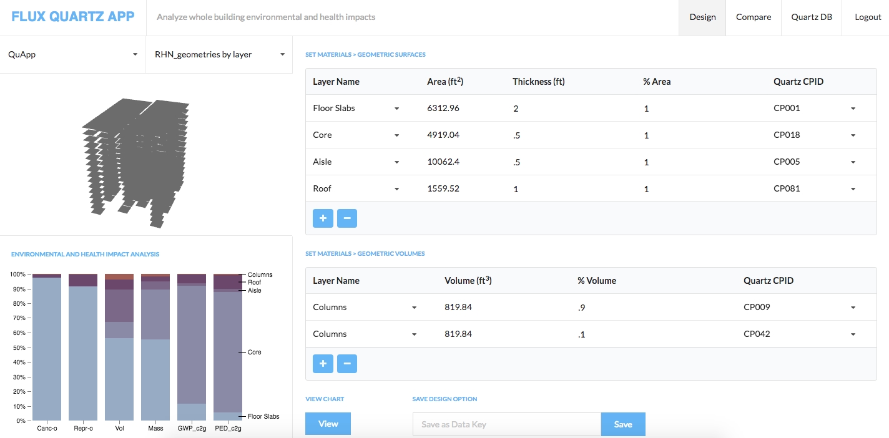Open Roof layer name dropdown
Image resolution: width=889 pixels, height=438 pixels.
[x=356, y=188]
